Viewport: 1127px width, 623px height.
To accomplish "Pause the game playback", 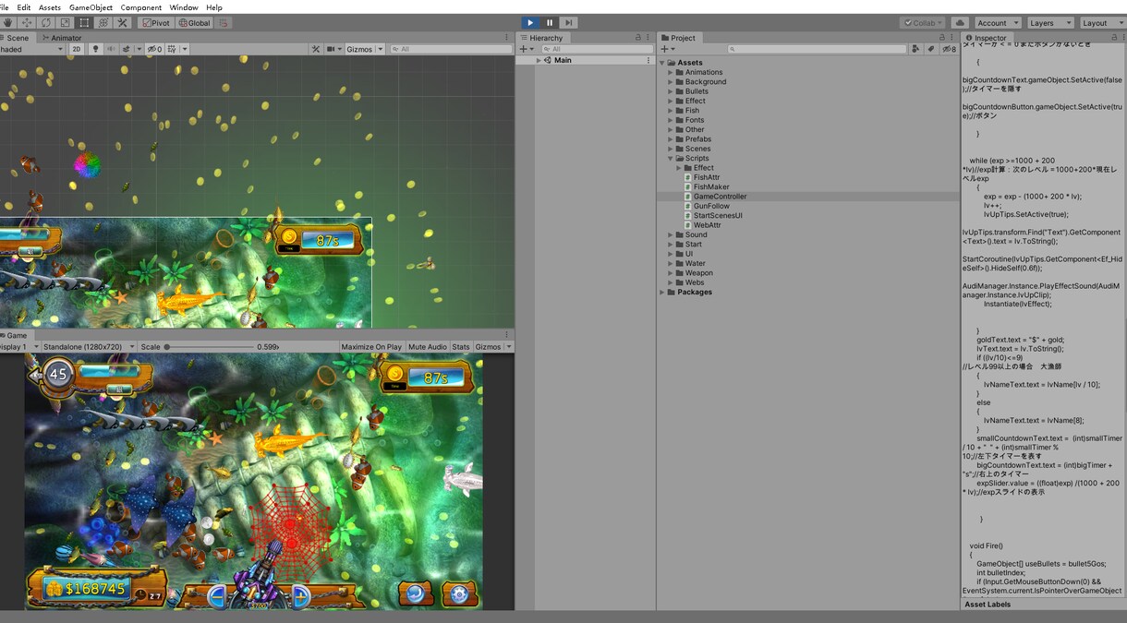I will pyautogui.click(x=550, y=22).
